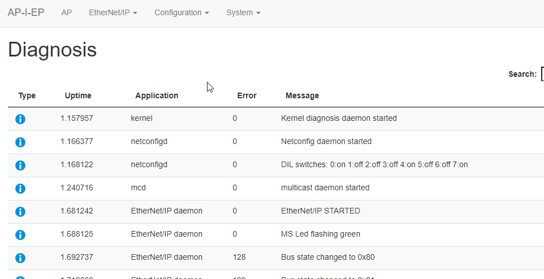Click info icon in DIL switches row
The width and height of the screenshot is (544, 279).
[x=20, y=165]
